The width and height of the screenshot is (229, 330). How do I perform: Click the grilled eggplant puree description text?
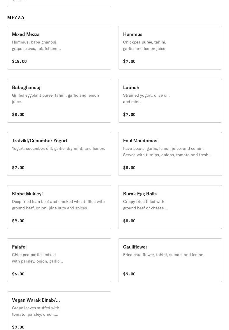point(55,98)
